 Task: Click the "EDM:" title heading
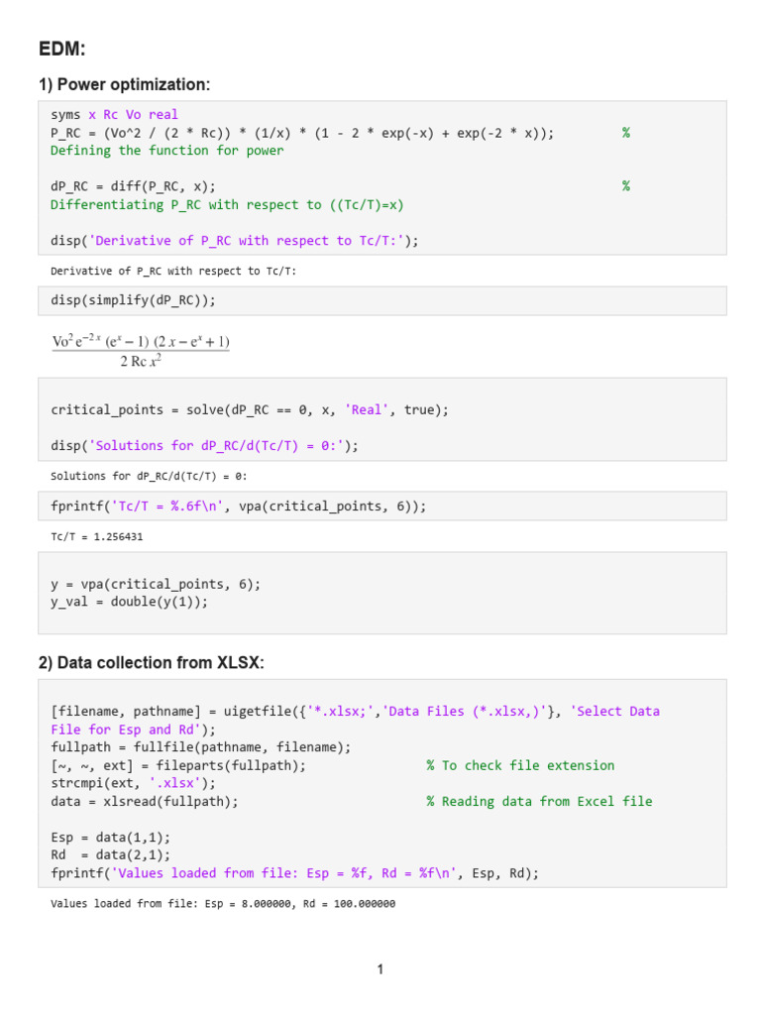(x=62, y=49)
